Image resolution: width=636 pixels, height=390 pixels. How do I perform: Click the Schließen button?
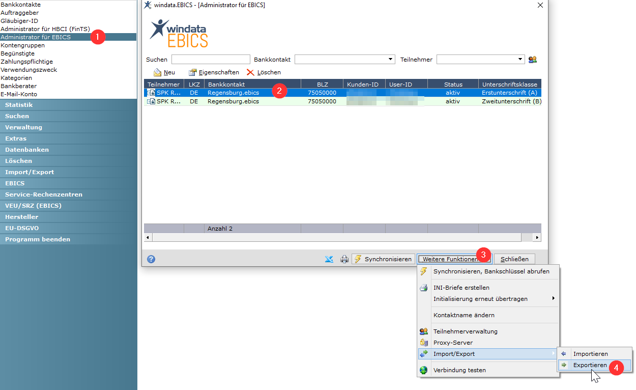click(x=514, y=259)
